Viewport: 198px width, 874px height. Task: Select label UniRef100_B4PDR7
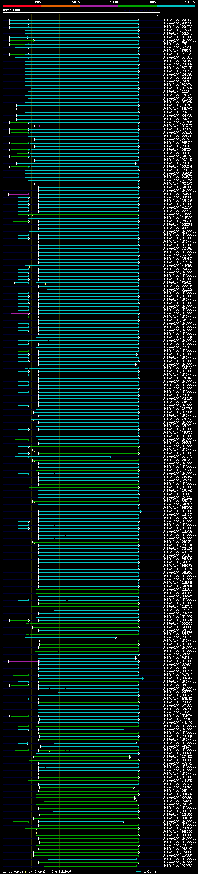[178, 508]
